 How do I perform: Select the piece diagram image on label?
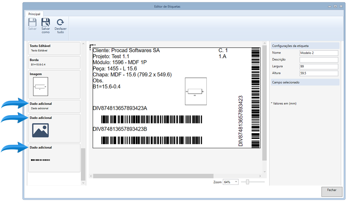(x=196, y=91)
